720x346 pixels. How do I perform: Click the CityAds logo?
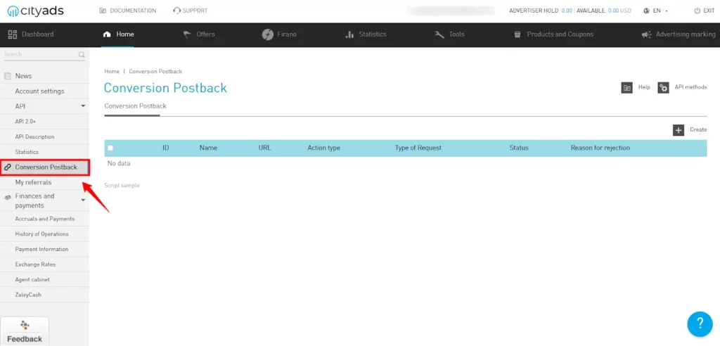pyautogui.click(x=35, y=11)
